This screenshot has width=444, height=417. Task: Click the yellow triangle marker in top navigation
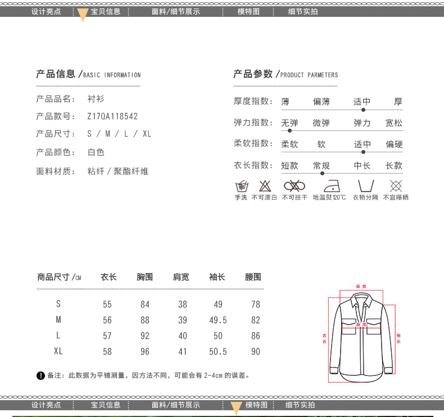82,15
